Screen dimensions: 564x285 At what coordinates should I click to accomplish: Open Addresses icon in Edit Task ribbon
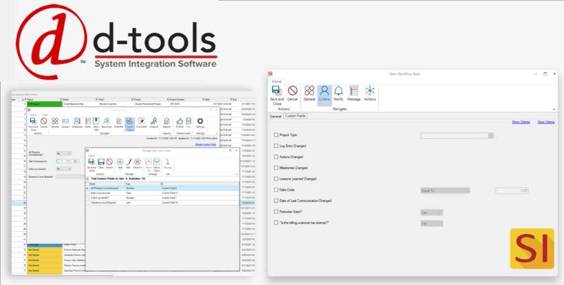click(77, 123)
